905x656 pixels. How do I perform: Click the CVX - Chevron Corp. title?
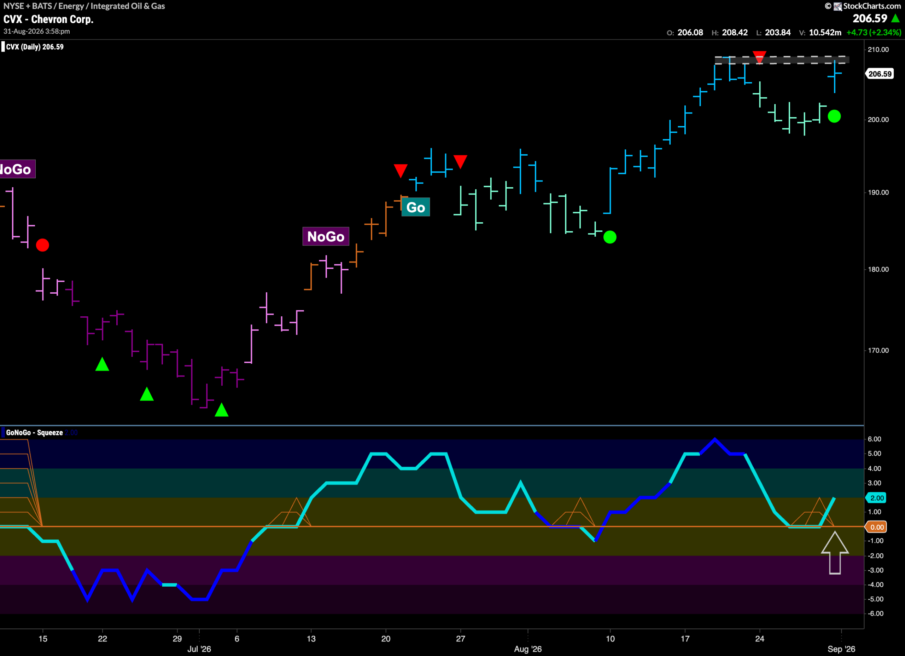pos(48,19)
